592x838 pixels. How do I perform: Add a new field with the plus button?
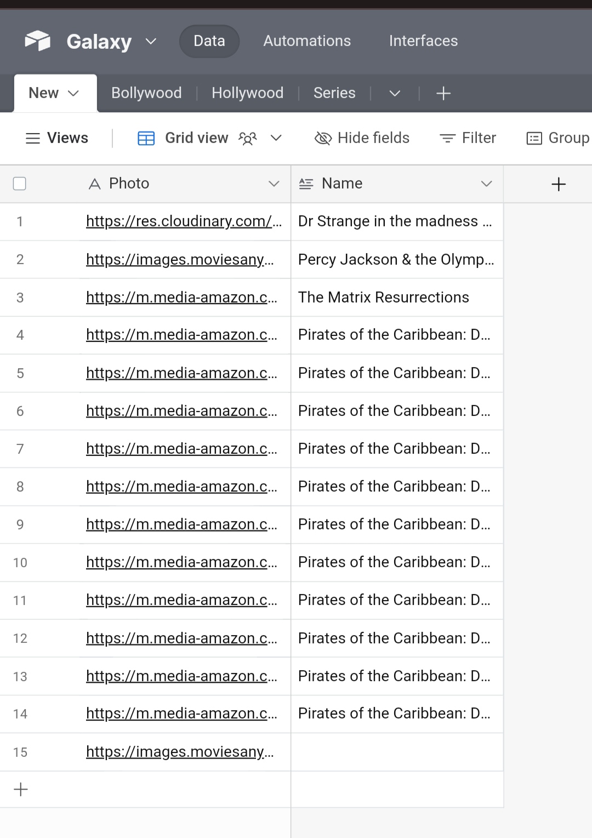(558, 184)
